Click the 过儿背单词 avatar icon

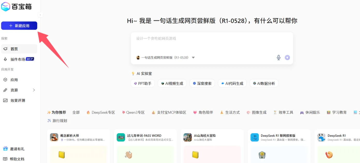[121, 137]
